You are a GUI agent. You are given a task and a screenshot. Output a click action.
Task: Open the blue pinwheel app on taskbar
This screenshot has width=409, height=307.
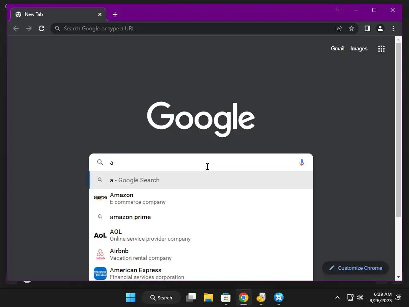tap(278, 297)
